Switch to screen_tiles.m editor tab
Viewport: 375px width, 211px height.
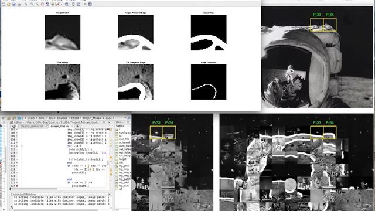(x=59, y=126)
